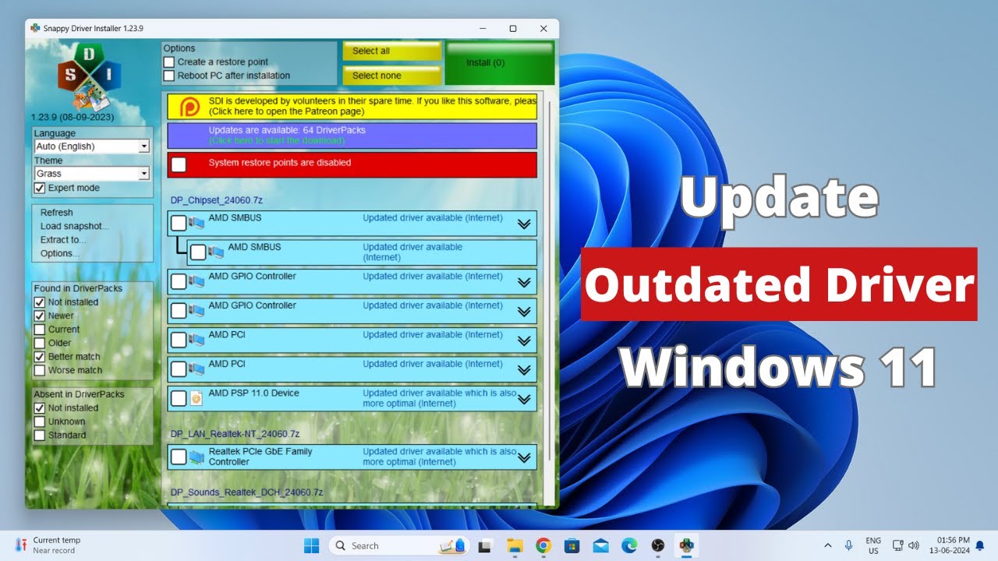Launch Google Chrome from the taskbar
Screen dimensions: 998x561
[543, 545]
